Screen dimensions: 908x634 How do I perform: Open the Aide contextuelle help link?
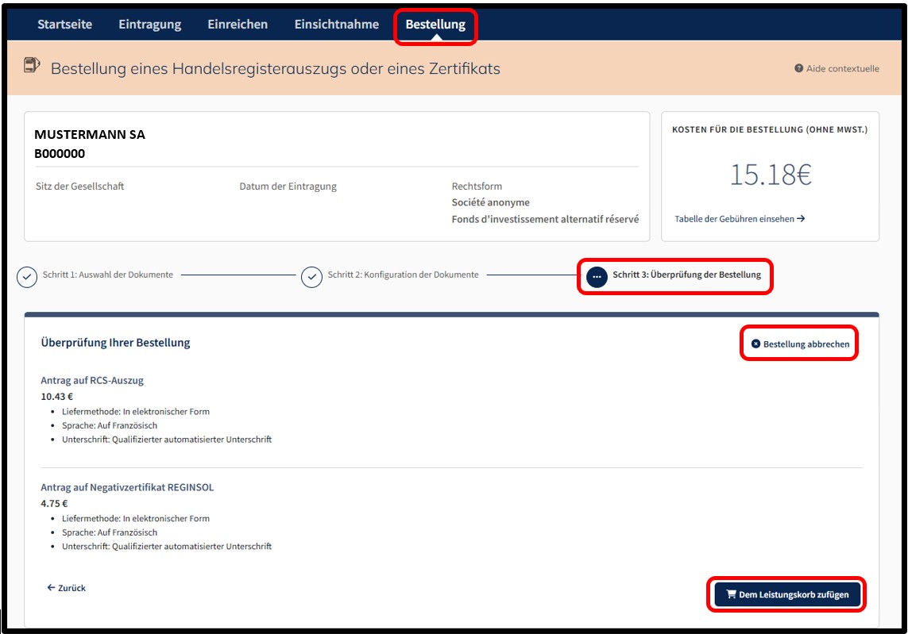(x=837, y=68)
